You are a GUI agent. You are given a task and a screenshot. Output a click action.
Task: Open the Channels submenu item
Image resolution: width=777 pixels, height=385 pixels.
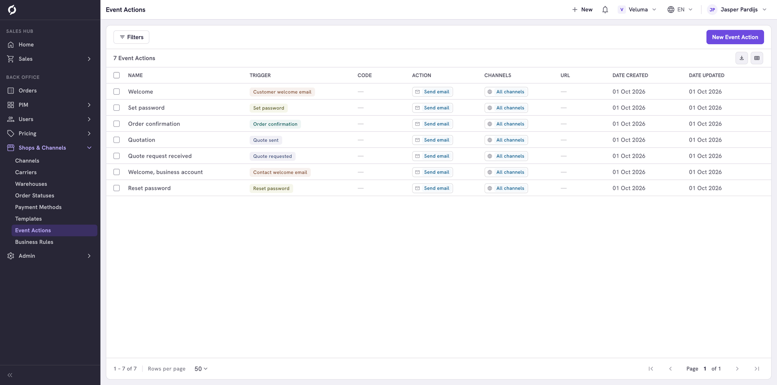click(27, 161)
